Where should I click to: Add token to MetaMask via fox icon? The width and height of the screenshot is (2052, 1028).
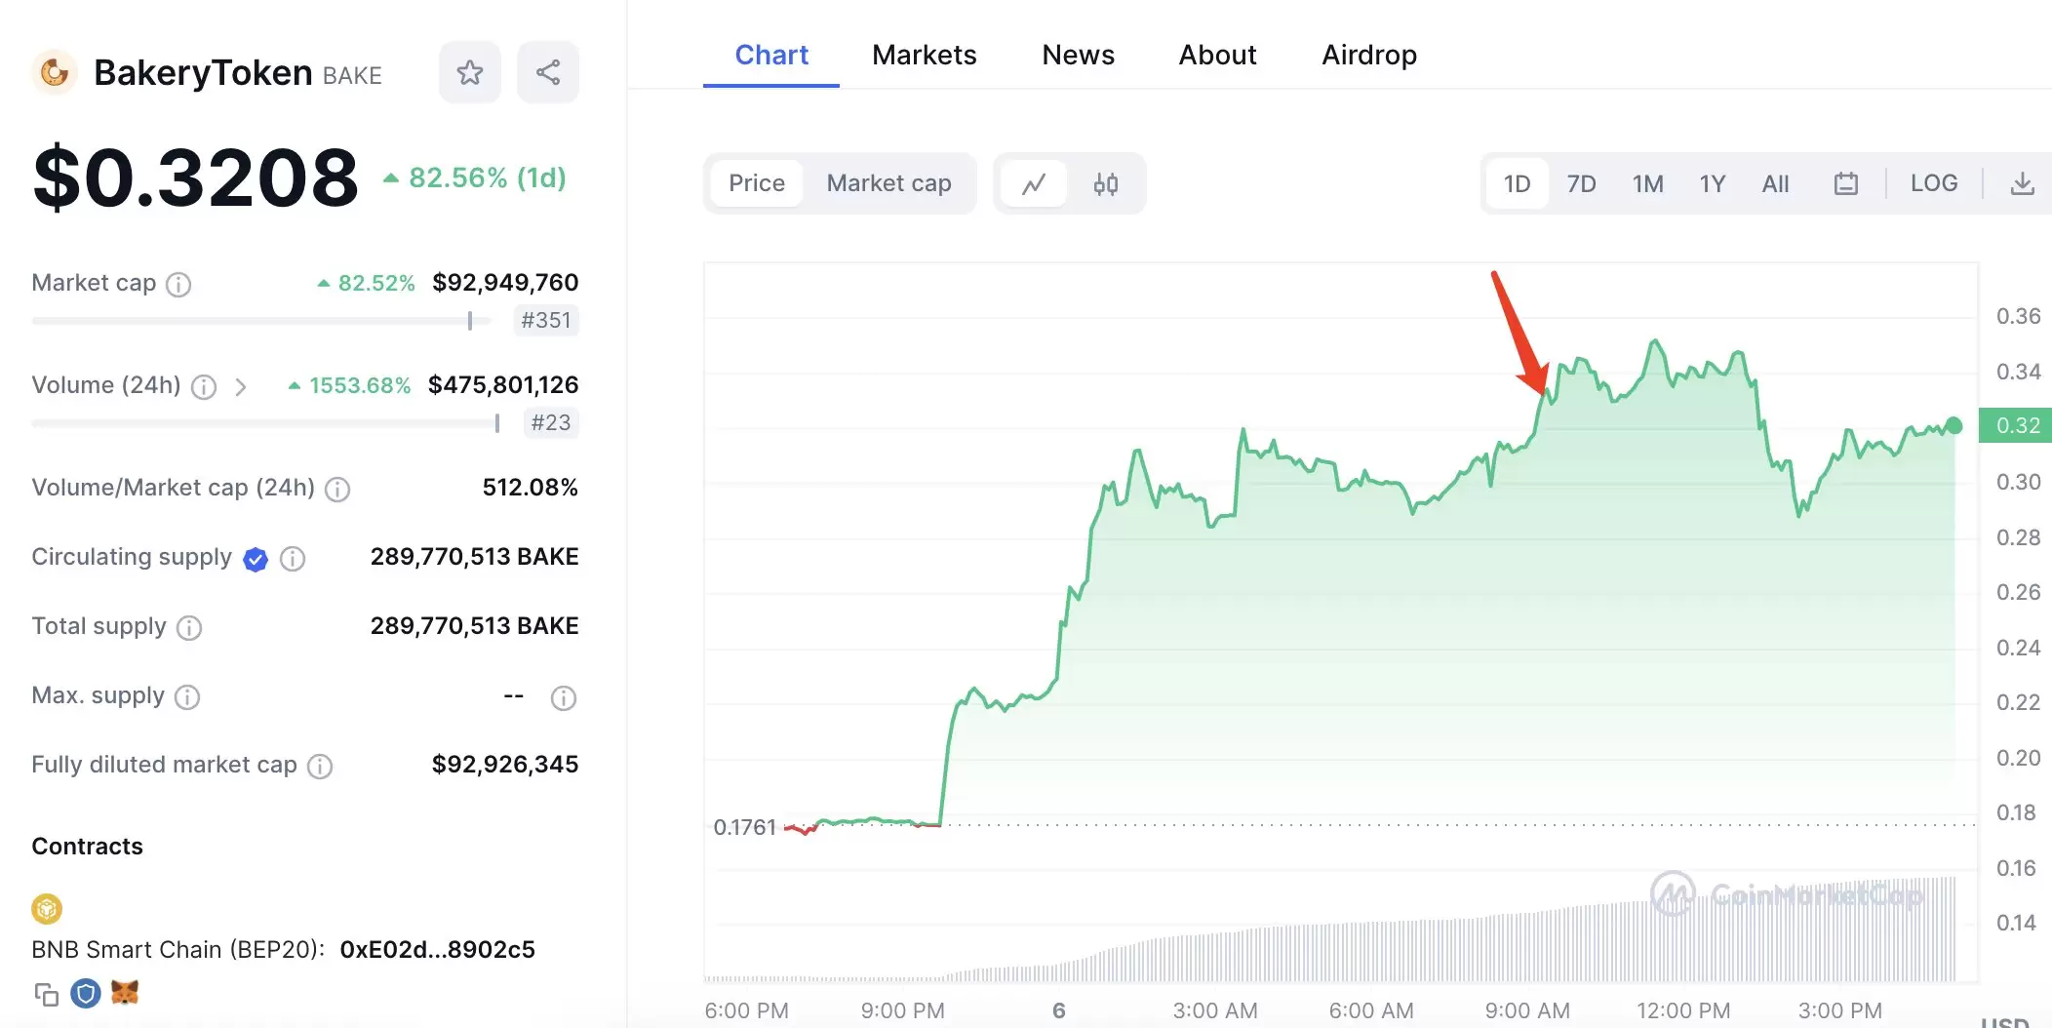point(125,993)
